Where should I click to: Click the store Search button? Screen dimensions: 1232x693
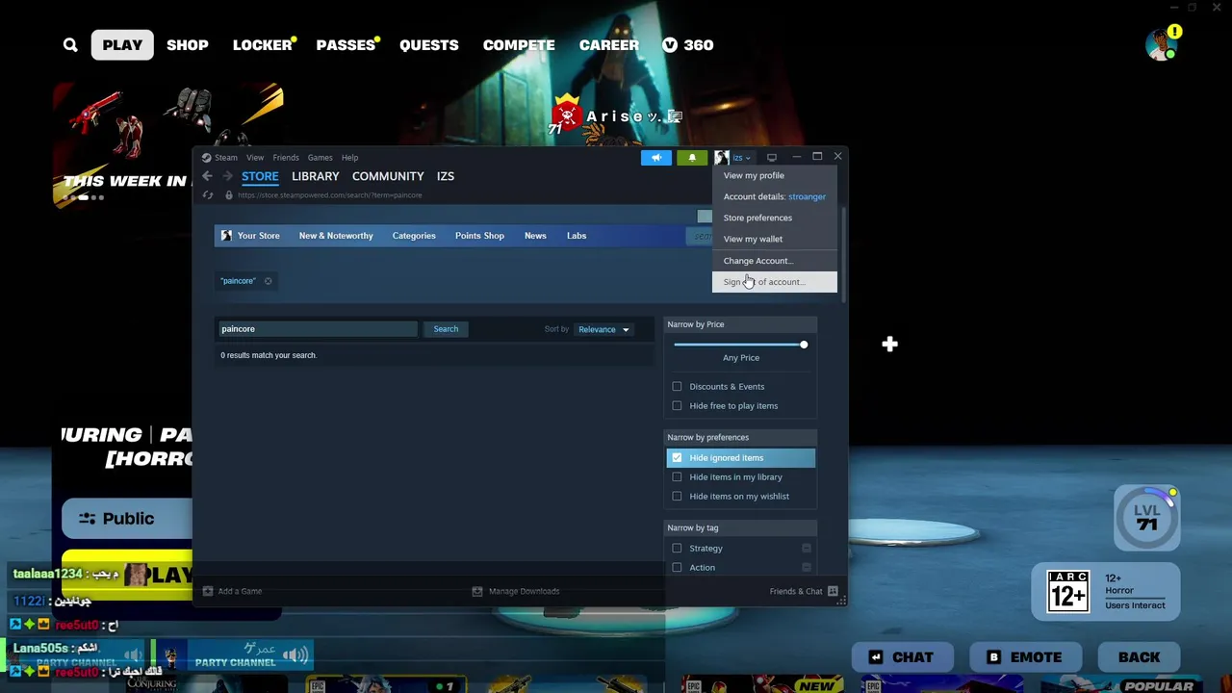tap(446, 329)
